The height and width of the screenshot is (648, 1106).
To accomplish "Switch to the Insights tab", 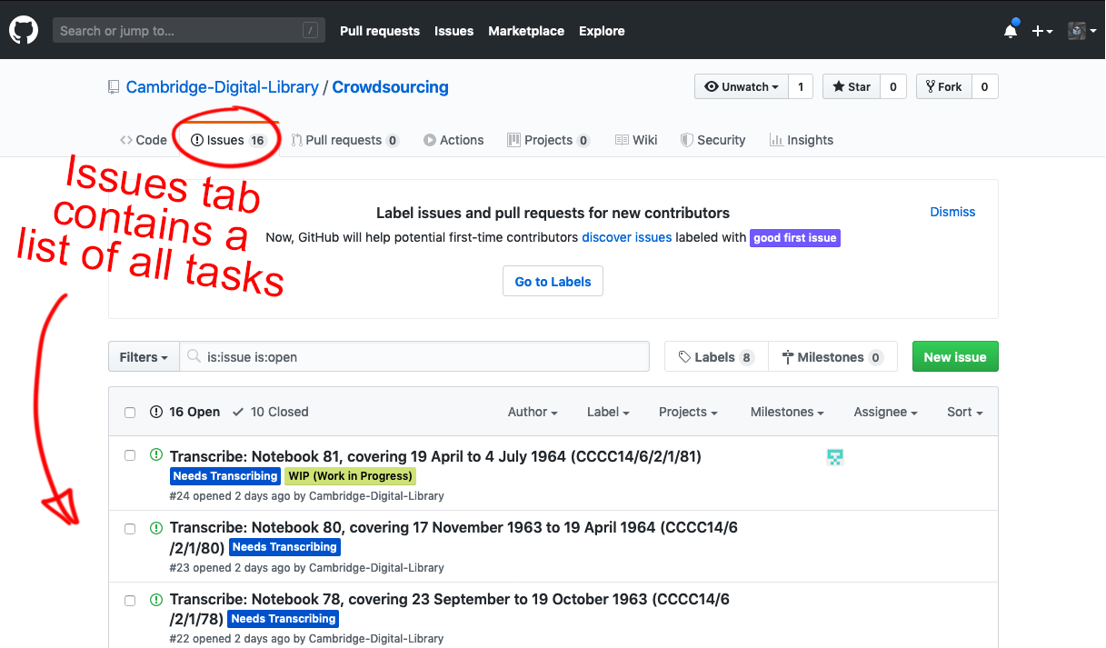I will coord(802,140).
